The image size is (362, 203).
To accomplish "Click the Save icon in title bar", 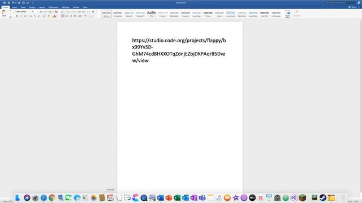I will tap(9, 3).
